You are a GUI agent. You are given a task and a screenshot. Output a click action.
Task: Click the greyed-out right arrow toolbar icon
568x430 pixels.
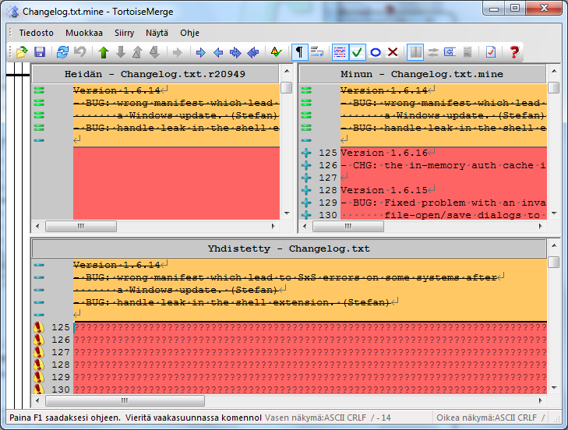click(178, 52)
